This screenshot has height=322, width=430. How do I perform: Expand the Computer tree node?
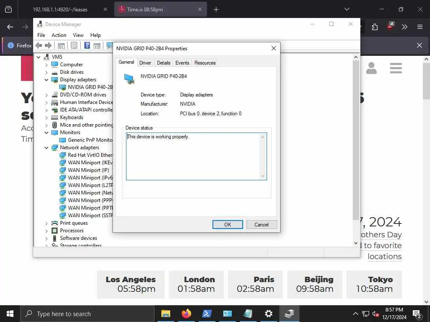coord(46,65)
